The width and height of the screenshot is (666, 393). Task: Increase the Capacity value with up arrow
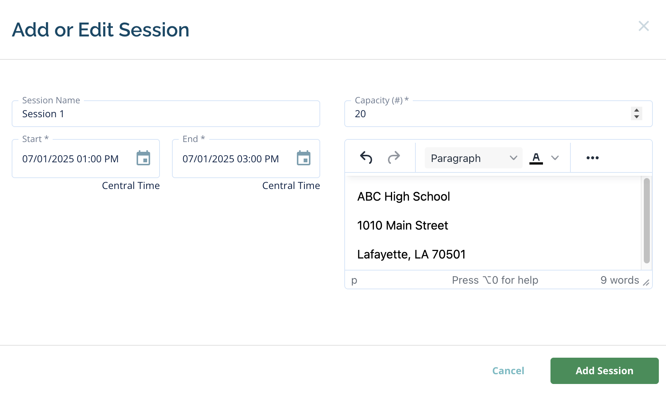click(x=636, y=110)
